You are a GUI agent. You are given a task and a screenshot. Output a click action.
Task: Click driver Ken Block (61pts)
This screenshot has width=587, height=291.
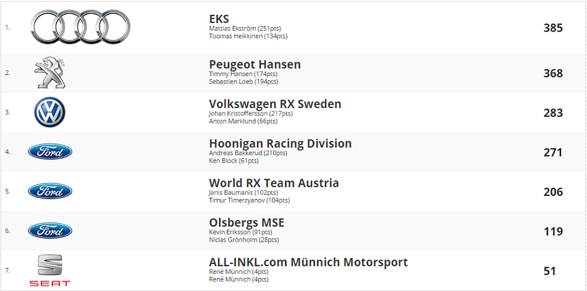pos(234,161)
